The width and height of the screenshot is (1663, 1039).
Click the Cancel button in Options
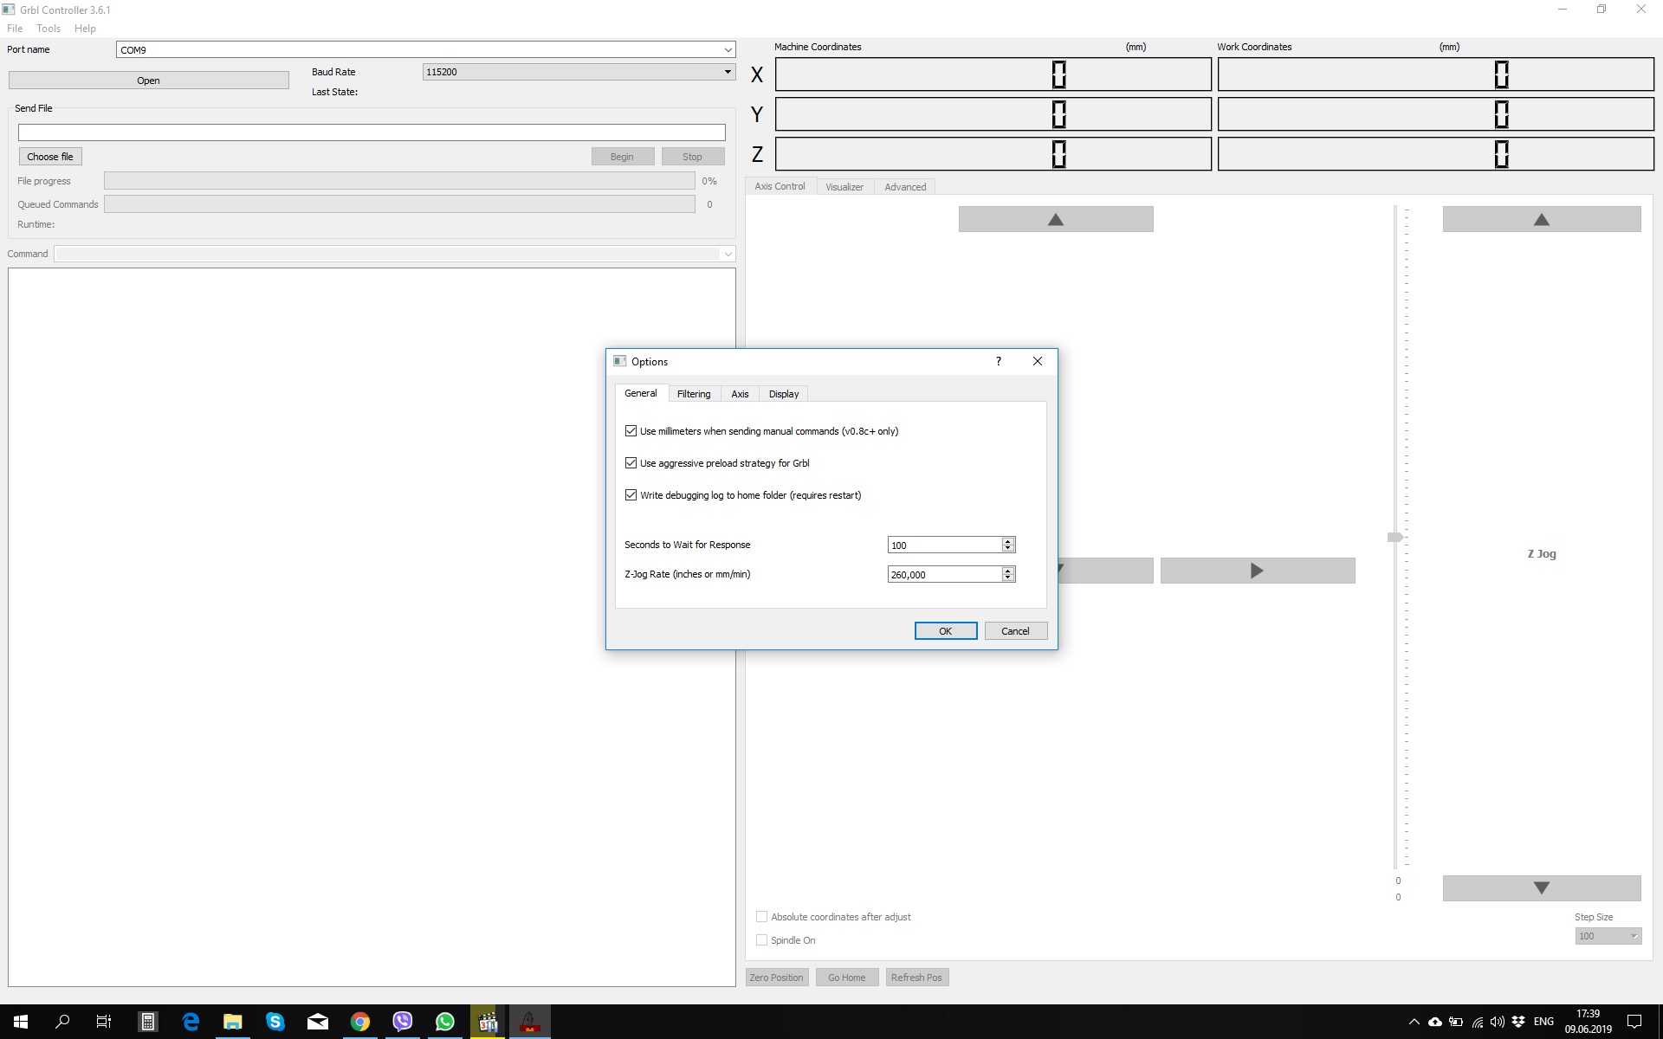tap(1015, 631)
